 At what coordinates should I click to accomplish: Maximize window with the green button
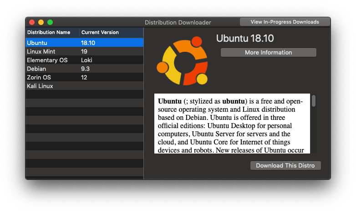click(50, 22)
